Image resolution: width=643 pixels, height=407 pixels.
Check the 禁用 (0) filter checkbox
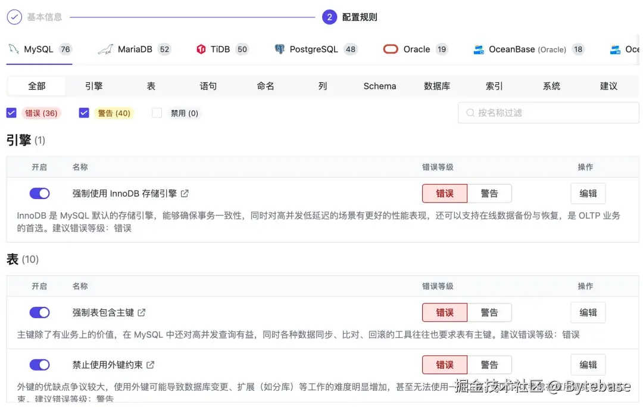click(156, 113)
